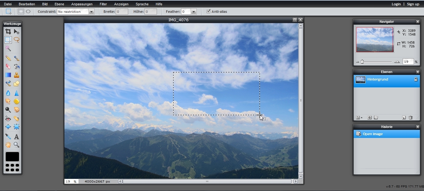Open the Anpassungen menu

click(82, 4)
